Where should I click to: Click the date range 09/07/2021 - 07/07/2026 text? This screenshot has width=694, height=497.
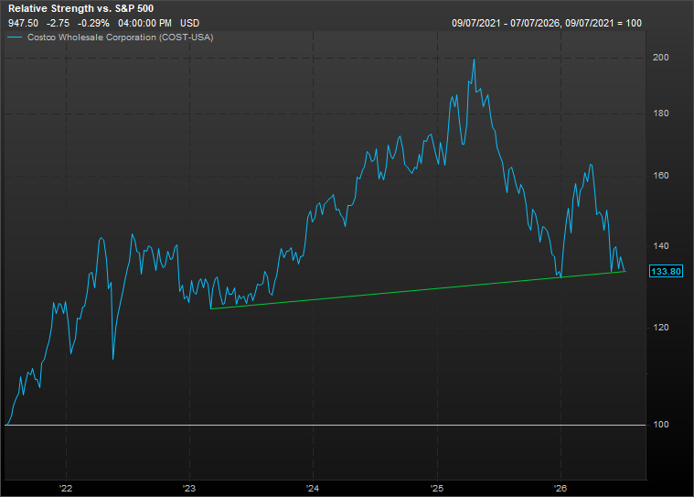506,23
